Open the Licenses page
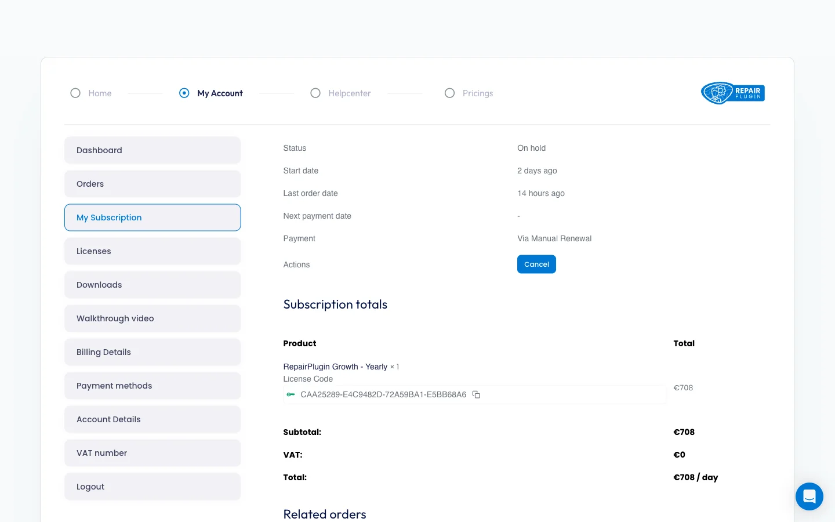Viewport: 835px width, 522px height. [153, 251]
